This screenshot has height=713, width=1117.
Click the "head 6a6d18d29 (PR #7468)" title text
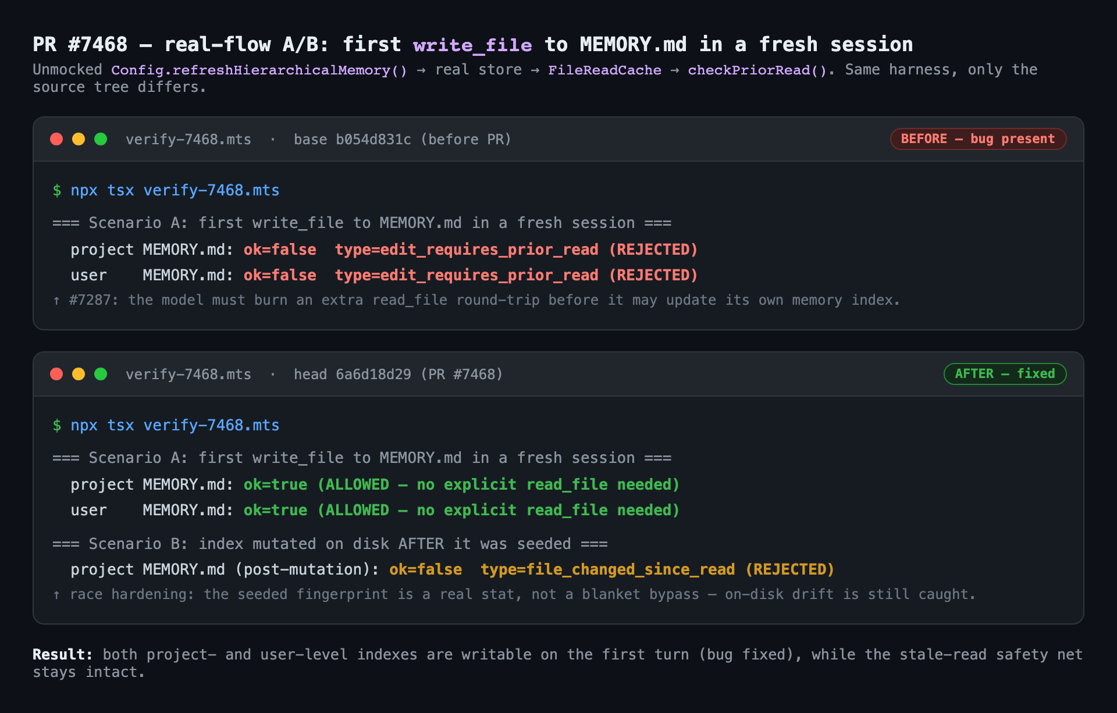[x=399, y=375]
